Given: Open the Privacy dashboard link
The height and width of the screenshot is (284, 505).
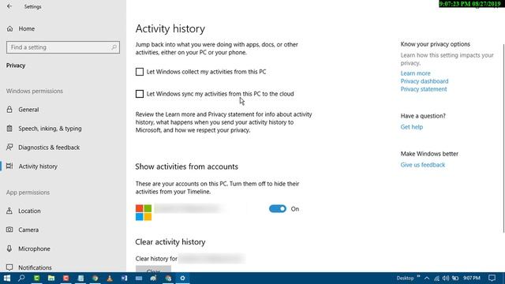Looking at the screenshot, I should coord(425,81).
